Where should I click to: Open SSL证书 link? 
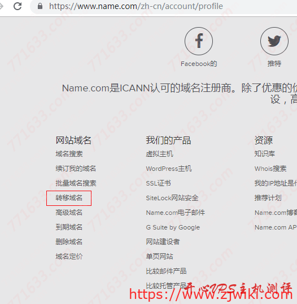pos(159,183)
